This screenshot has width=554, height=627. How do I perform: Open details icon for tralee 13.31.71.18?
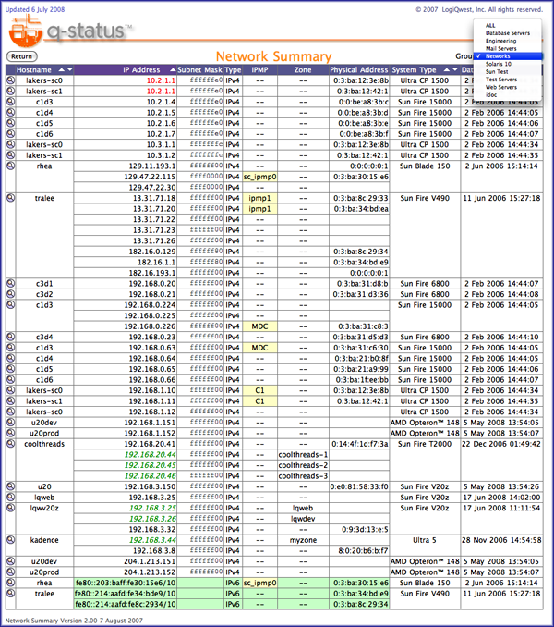coord(11,198)
